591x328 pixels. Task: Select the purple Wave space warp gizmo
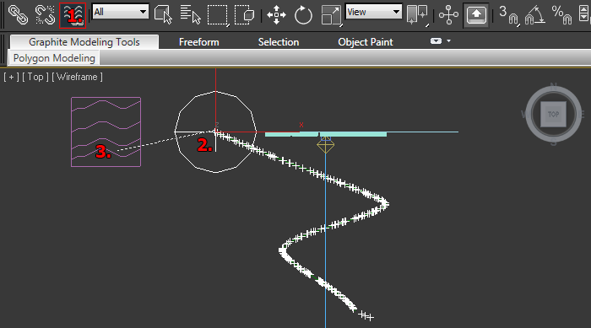point(106,132)
